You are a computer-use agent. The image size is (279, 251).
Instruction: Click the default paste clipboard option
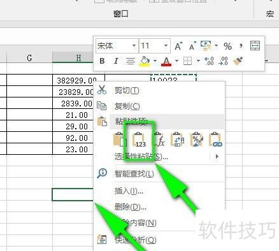pyautogui.click(x=120, y=140)
